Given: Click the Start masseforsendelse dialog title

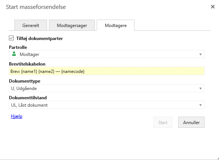Looking at the screenshot, I should 36,7.
